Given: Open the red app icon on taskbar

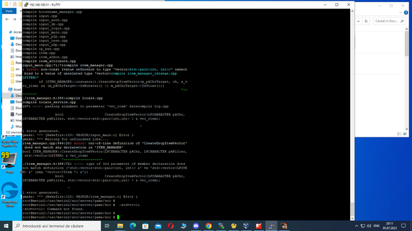Looking at the screenshot, I should [259, 226].
